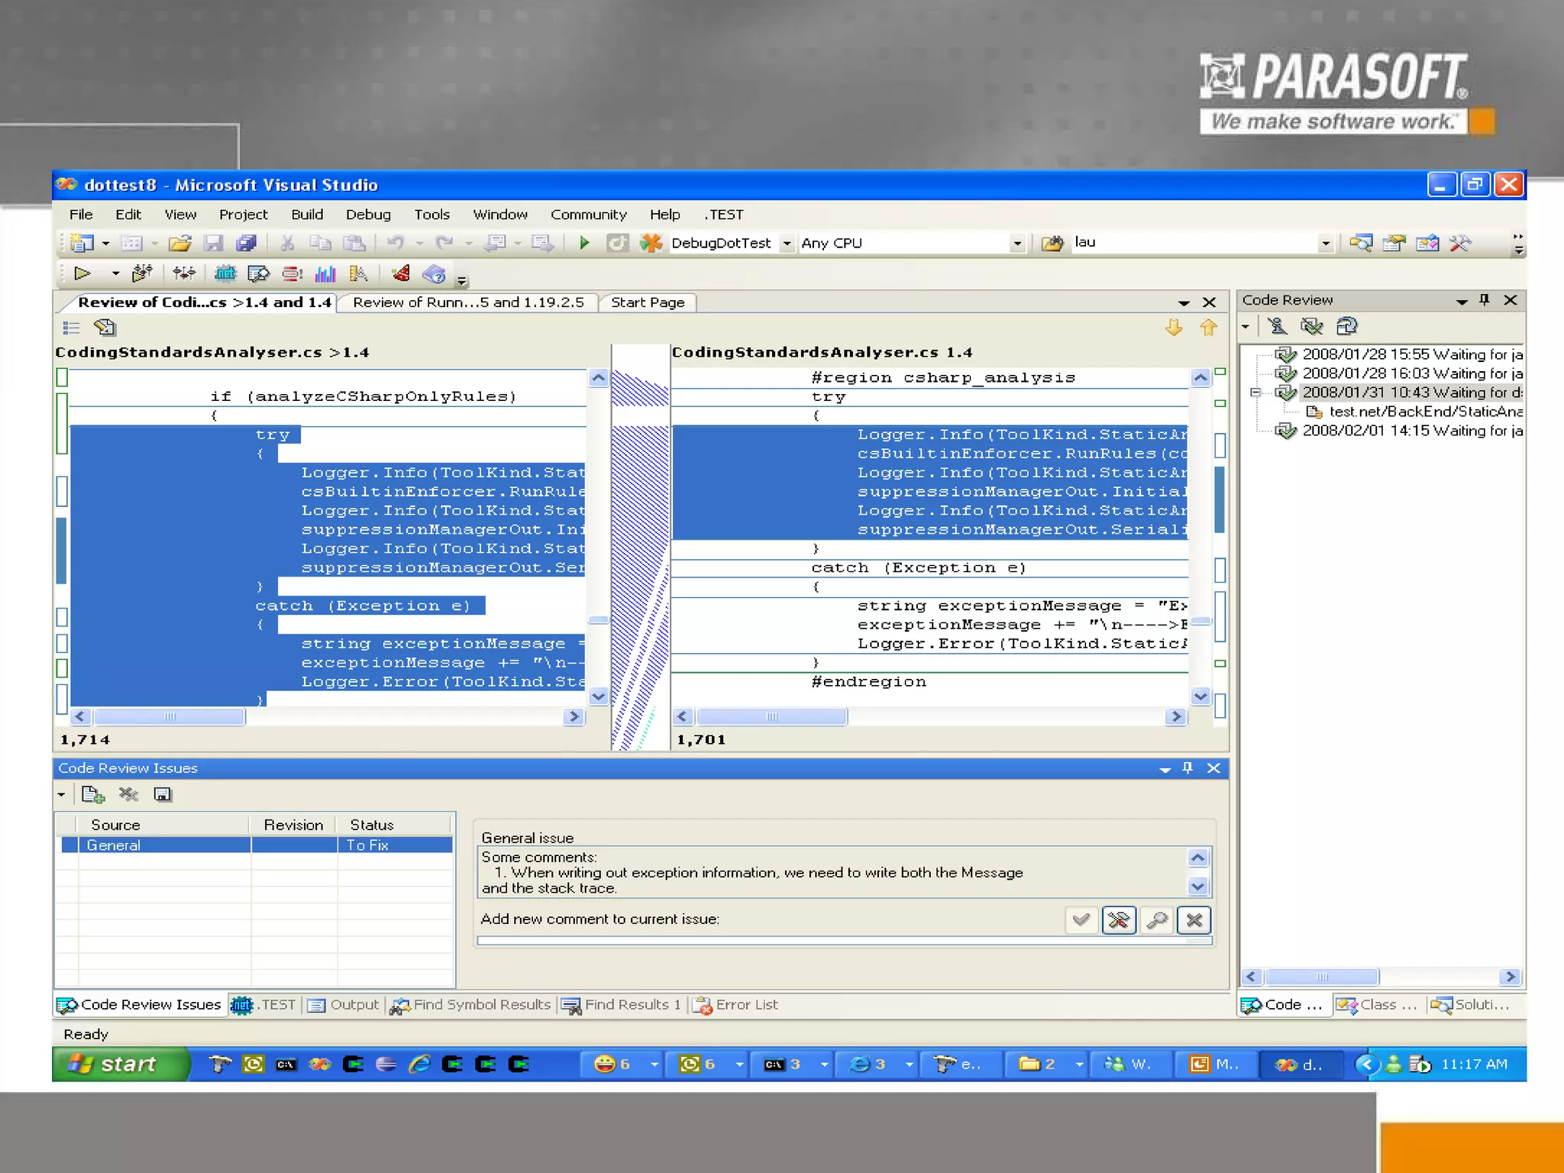
Task: Click the magnifier icon beside new comment
Action: pyautogui.click(x=1157, y=920)
